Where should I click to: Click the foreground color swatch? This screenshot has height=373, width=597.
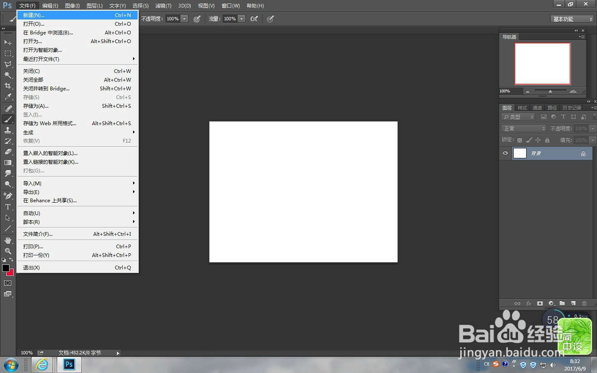point(5,268)
